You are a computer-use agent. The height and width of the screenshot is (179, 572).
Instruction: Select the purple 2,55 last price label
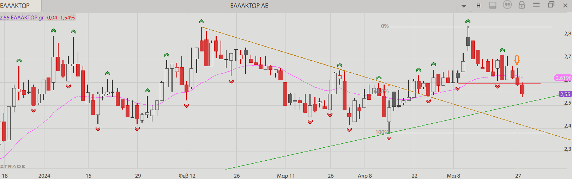[565, 94]
